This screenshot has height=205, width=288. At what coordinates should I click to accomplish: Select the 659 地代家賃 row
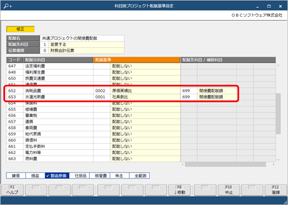coord(141,134)
